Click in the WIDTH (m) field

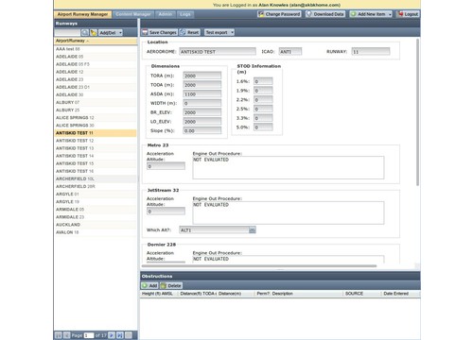click(x=202, y=103)
